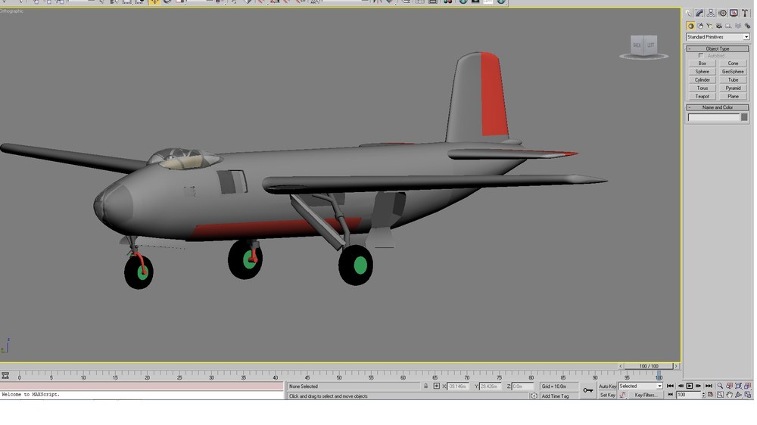Toggle the AutoGrid checkbox
This screenshot has width=757, height=425.
coord(701,56)
